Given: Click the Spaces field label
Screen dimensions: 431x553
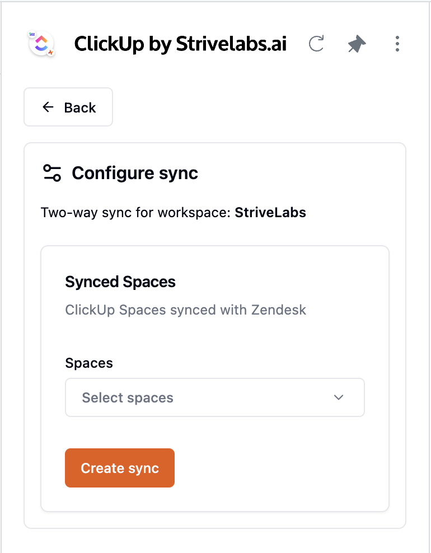Looking at the screenshot, I should pos(89,363).
